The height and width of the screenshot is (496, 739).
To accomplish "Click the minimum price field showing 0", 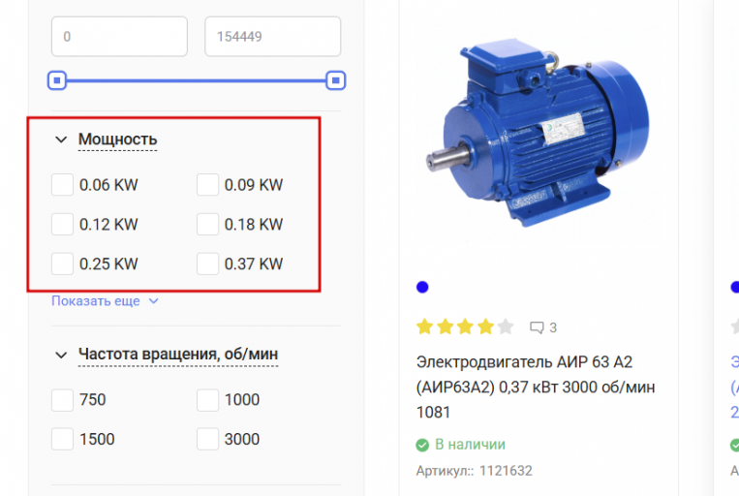I will click(x=119, y=37).
